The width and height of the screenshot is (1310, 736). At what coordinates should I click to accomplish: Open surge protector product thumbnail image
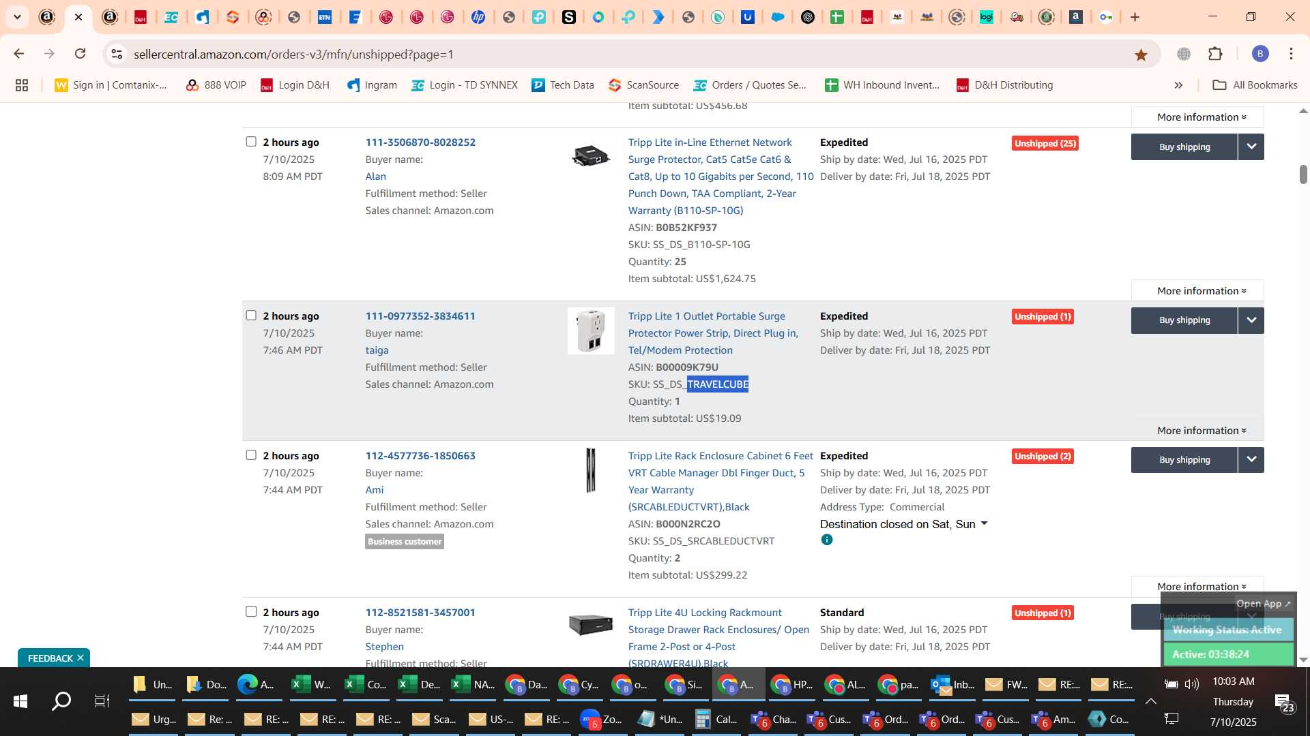click(x=591, y=331)
